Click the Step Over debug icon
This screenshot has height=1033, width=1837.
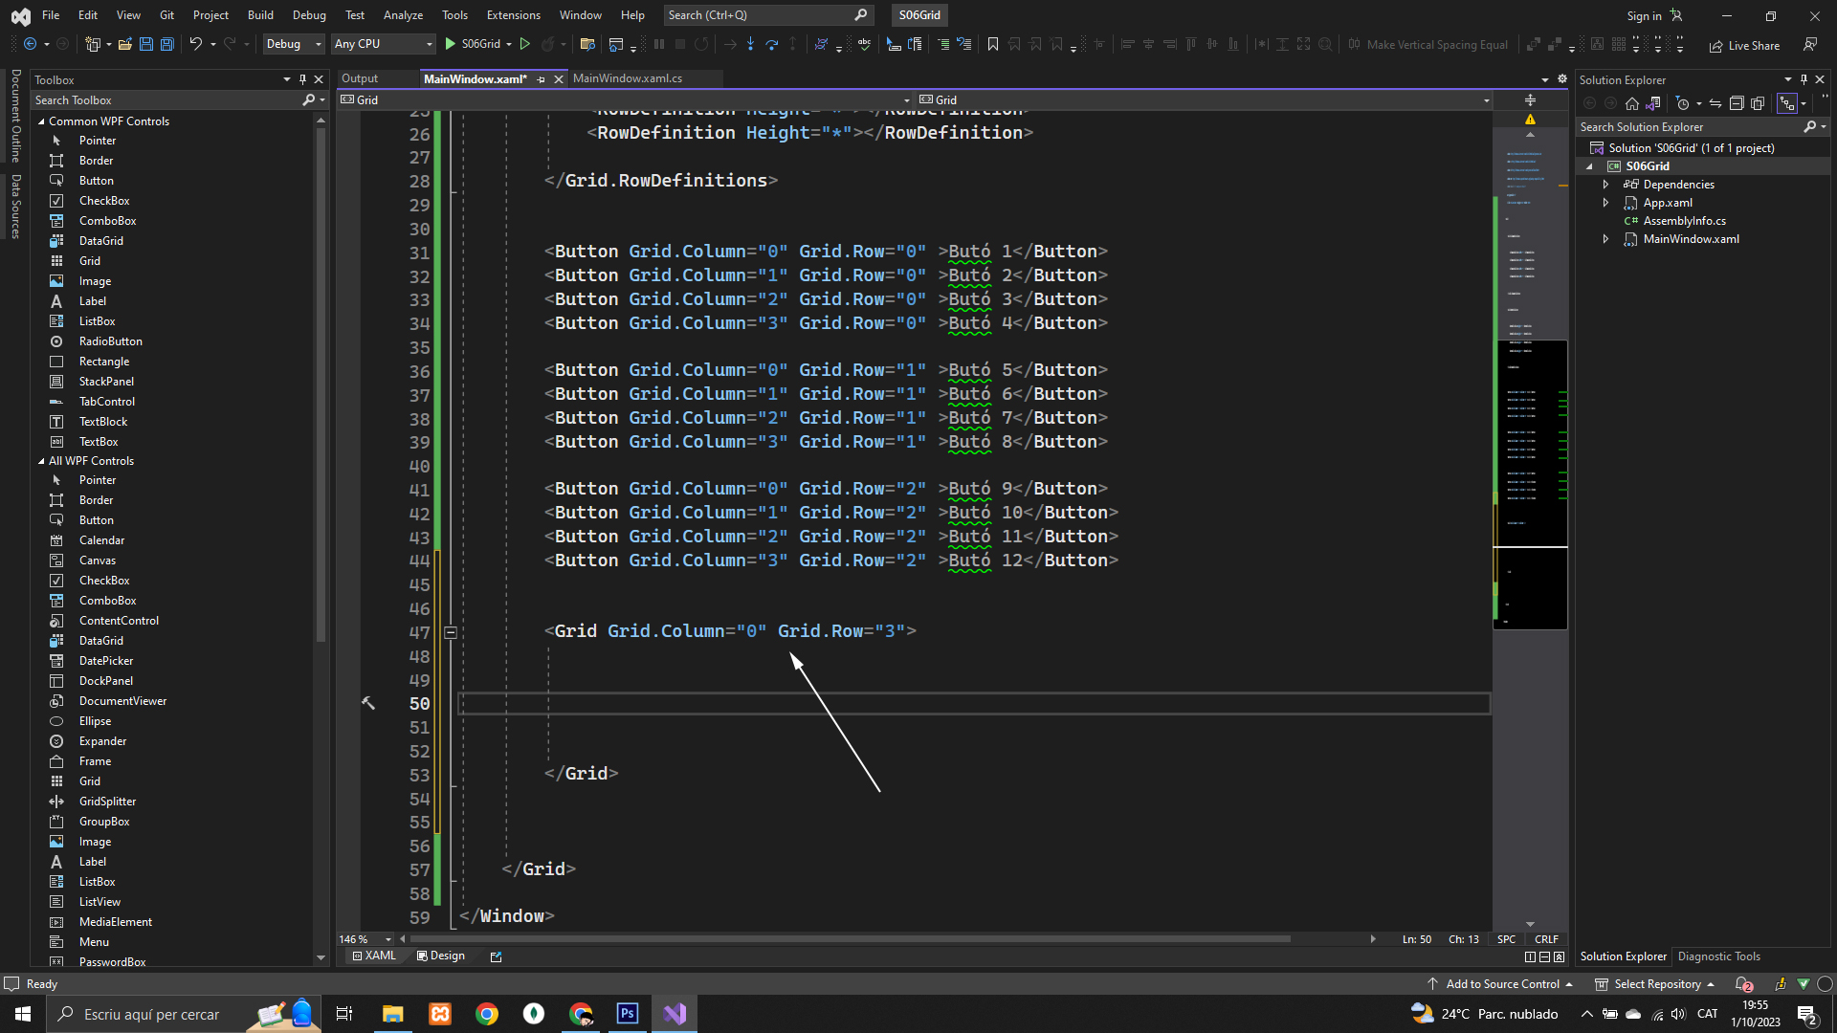click(x=771, y=44)
